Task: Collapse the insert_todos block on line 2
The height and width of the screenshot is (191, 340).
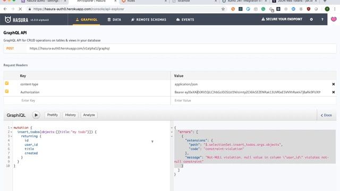Action: click(11, 132)
